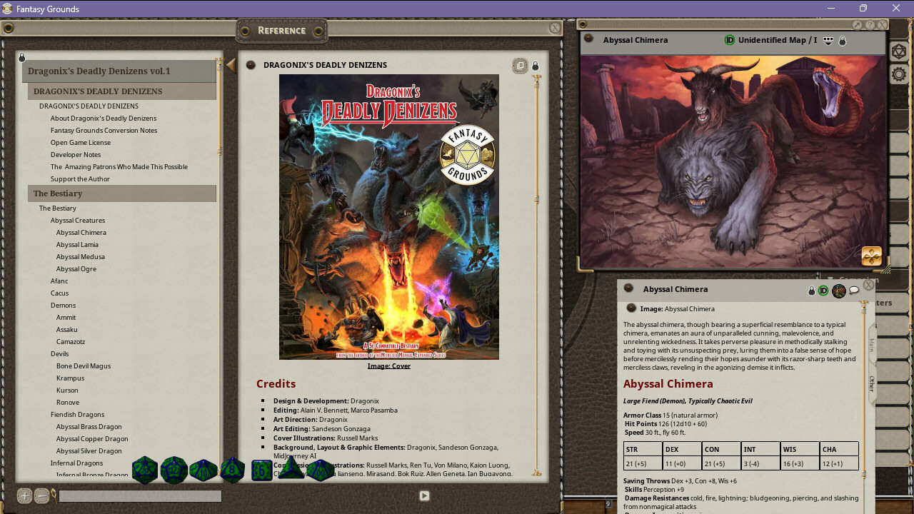914x514 pixels.
Task: Open Support the Author page
Action: [80, 179]
